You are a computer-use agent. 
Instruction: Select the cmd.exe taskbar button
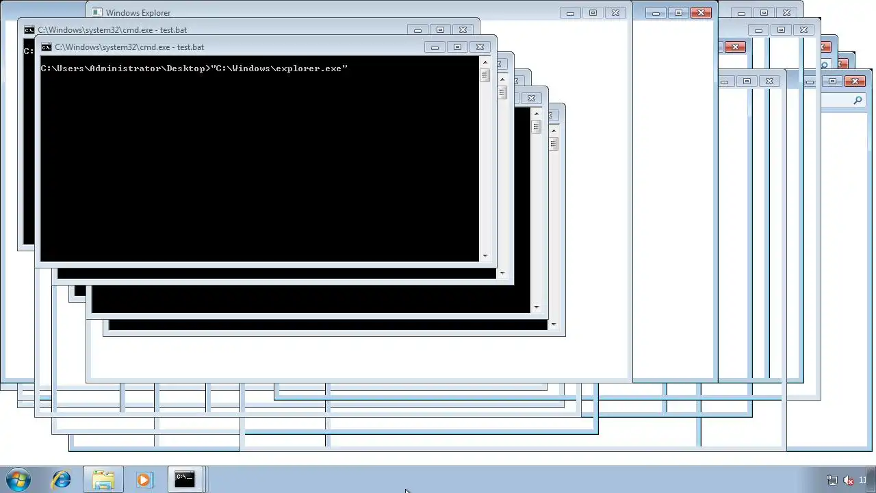(185, 479)
